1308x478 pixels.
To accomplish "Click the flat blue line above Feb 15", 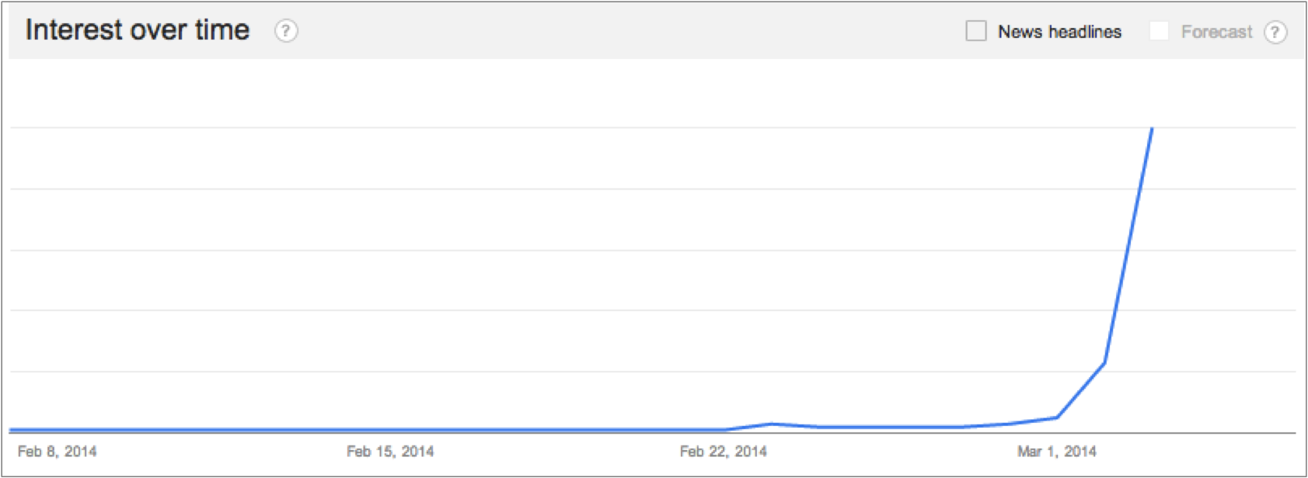I will click(x=390, y=429).
